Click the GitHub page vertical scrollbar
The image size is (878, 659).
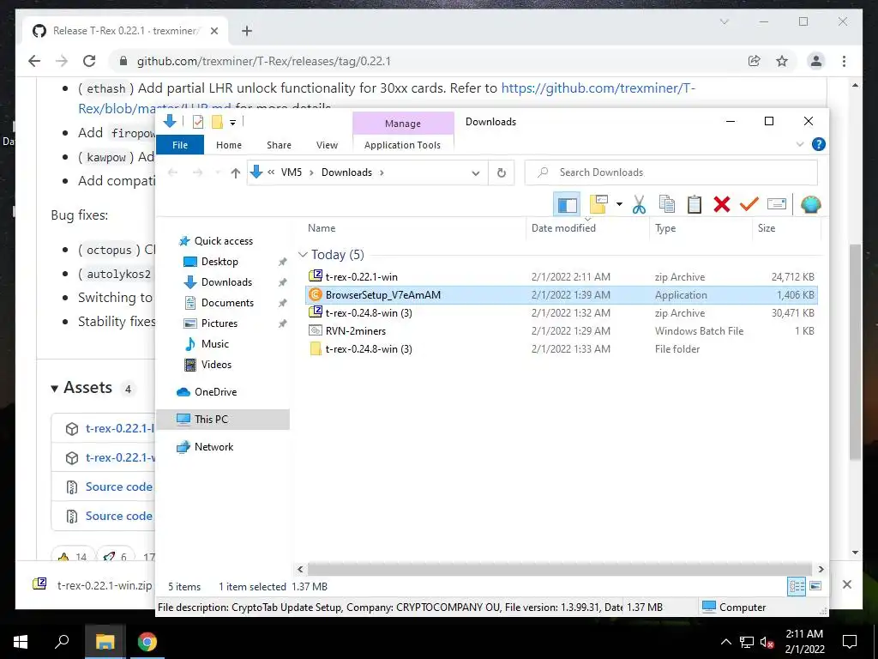[855, 353]
